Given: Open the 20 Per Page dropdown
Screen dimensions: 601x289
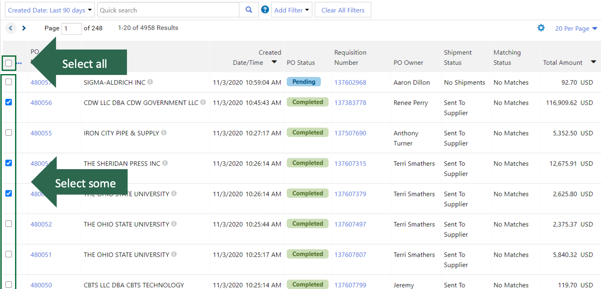Looking at the screenshot, I should click(x=576, y=28).
